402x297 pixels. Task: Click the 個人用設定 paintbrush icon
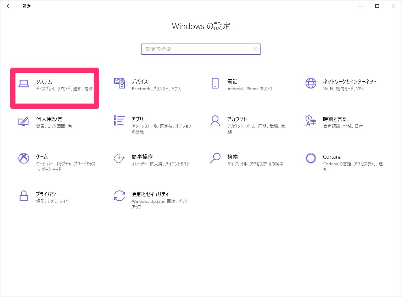[x=24, y=121]
